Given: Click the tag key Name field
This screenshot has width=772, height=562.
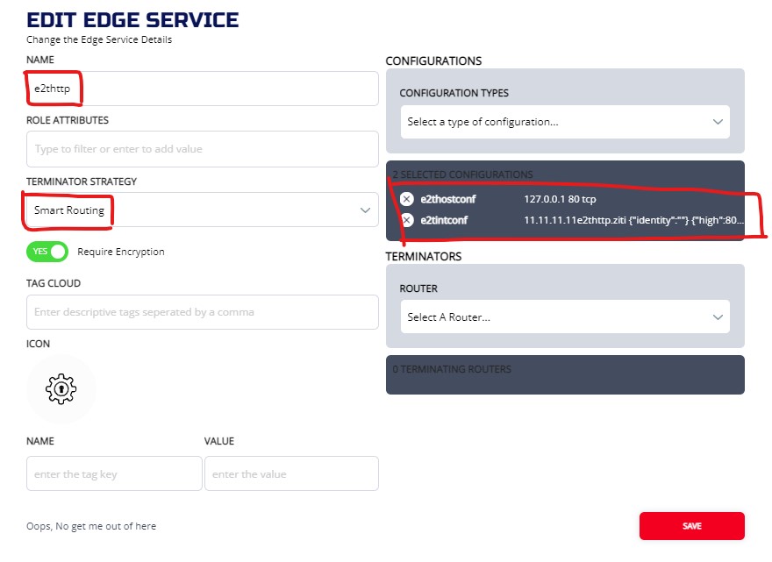Looking at the screenshot, I should (x=114, y=474).
